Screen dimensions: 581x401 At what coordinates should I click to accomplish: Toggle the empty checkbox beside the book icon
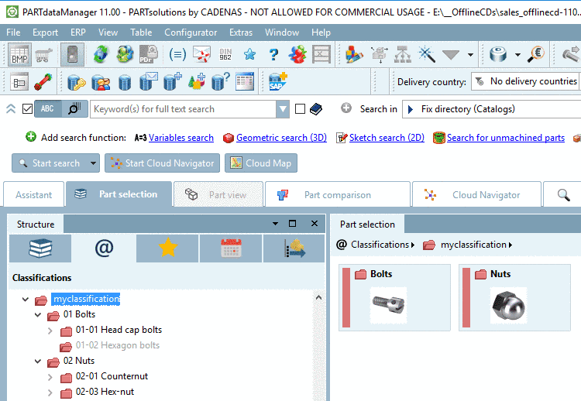[x=300, y=109]
